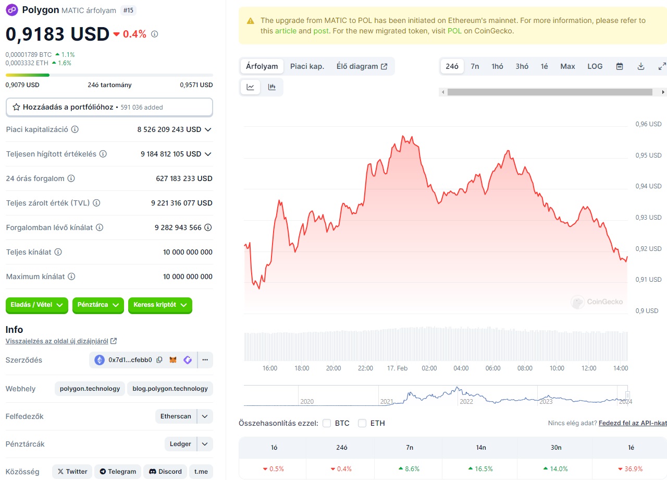This screenshot has height=480, width=667.
Task: Click the Piaci kapitalizáció info icon
Action: point(75,129)
